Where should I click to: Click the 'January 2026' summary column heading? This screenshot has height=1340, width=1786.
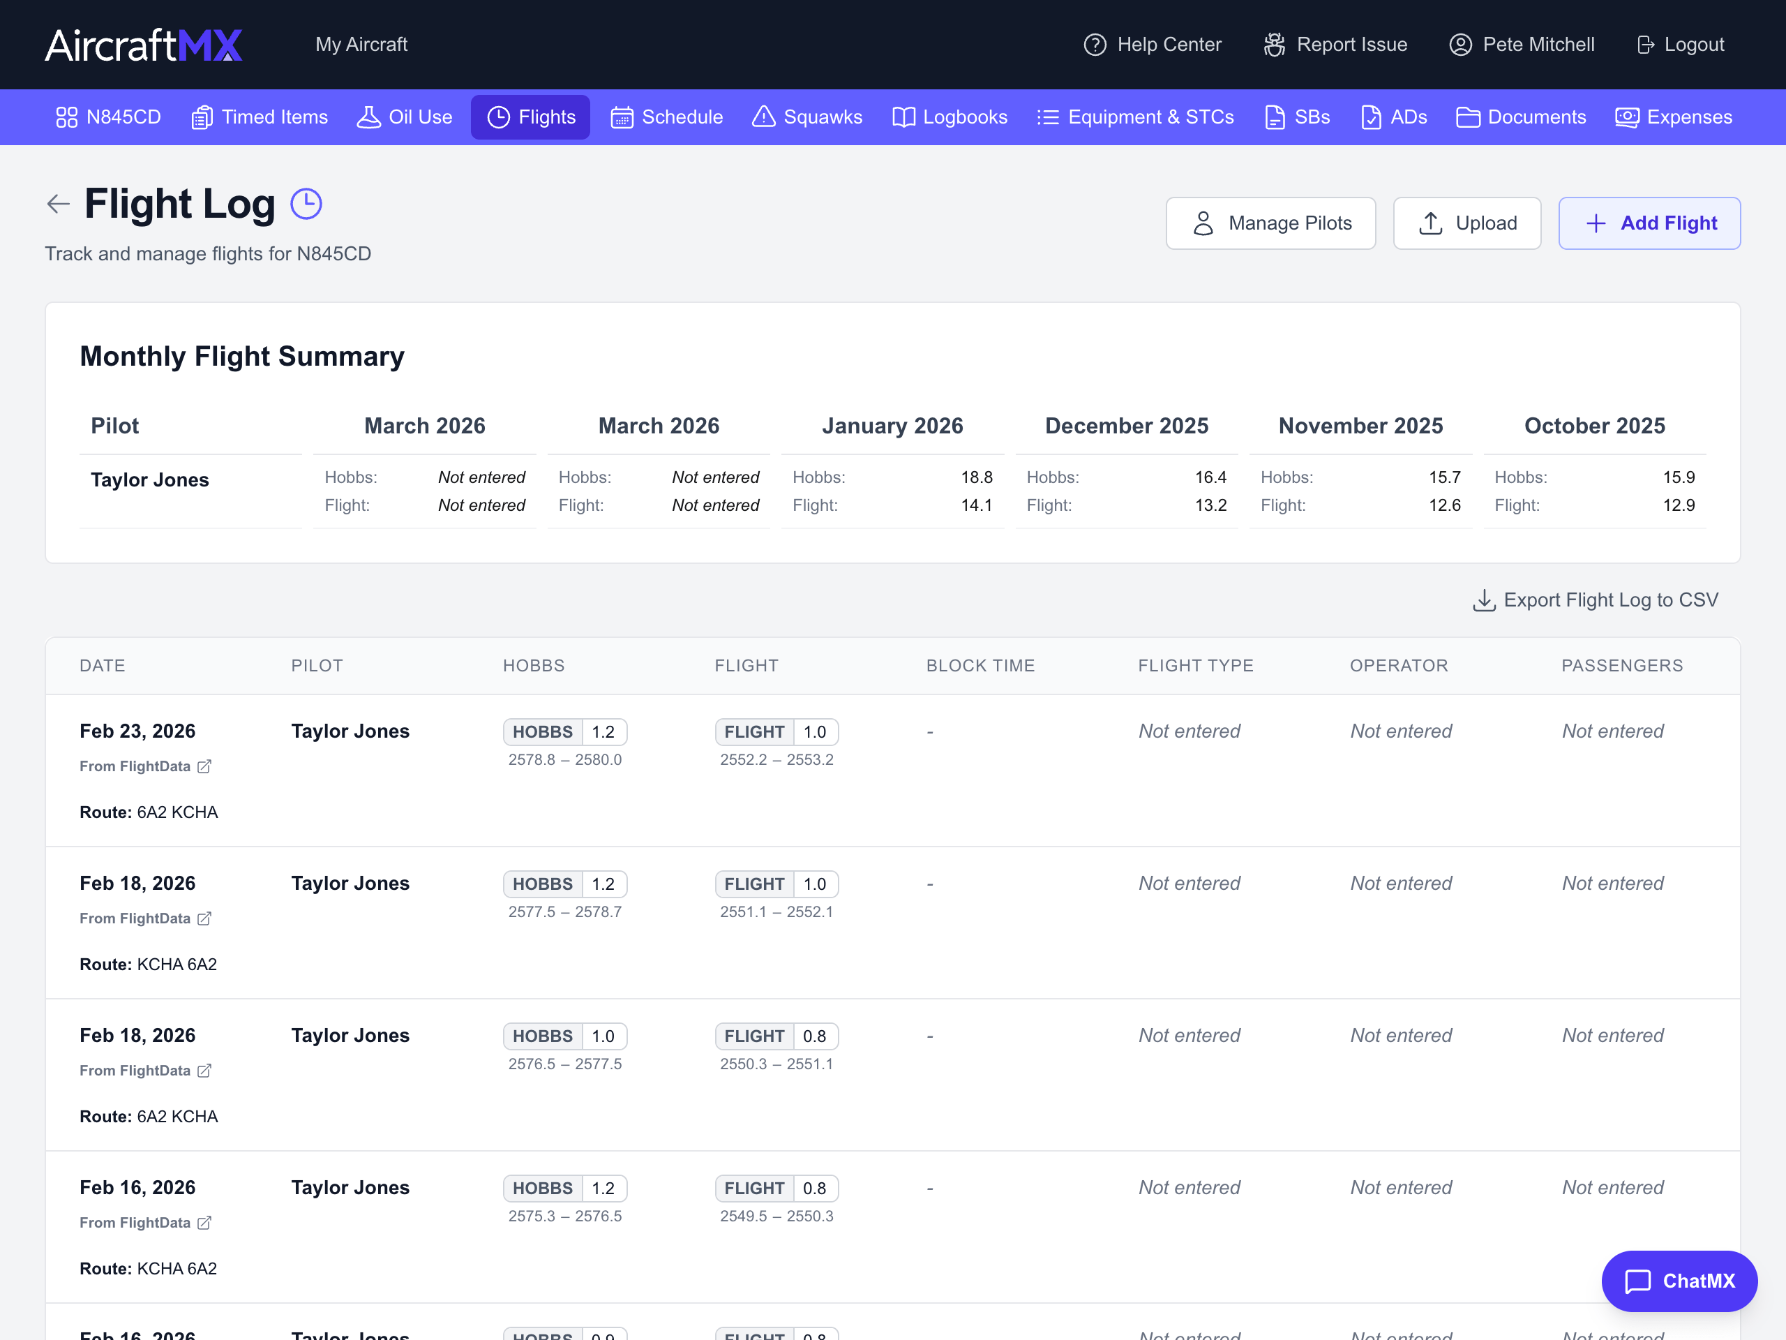(x=892, y=426)
